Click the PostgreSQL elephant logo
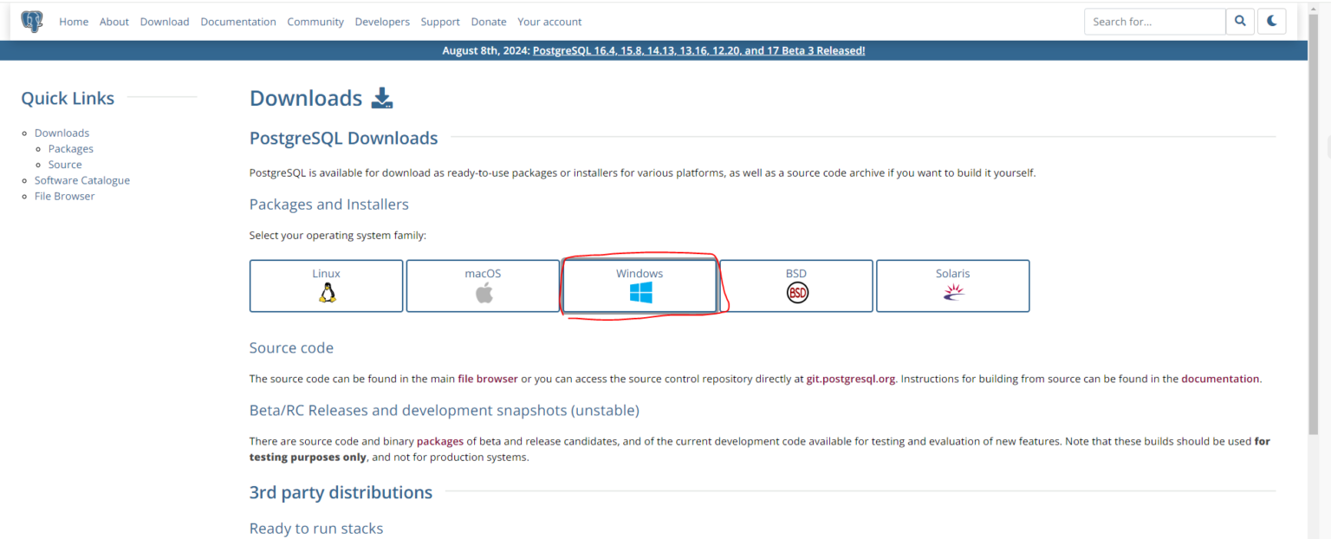This screenshot has width=1331, height=539. coord(31,22)
